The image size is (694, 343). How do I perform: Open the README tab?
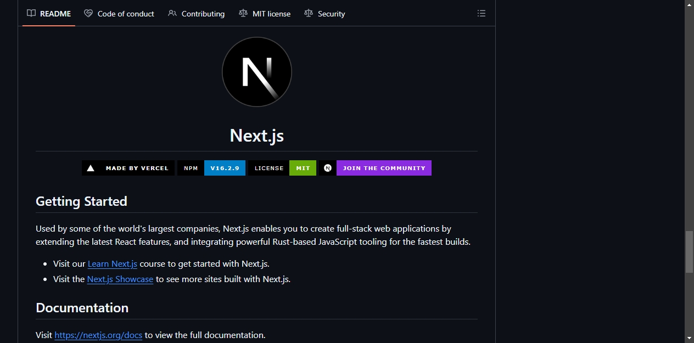[49, 14]
